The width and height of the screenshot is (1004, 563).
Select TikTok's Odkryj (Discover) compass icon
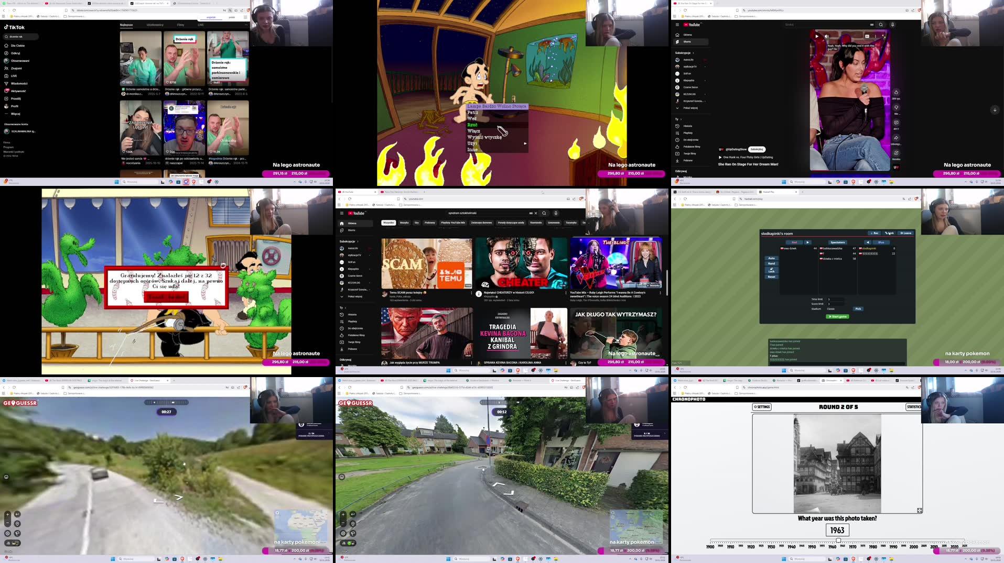click(7, 53)
